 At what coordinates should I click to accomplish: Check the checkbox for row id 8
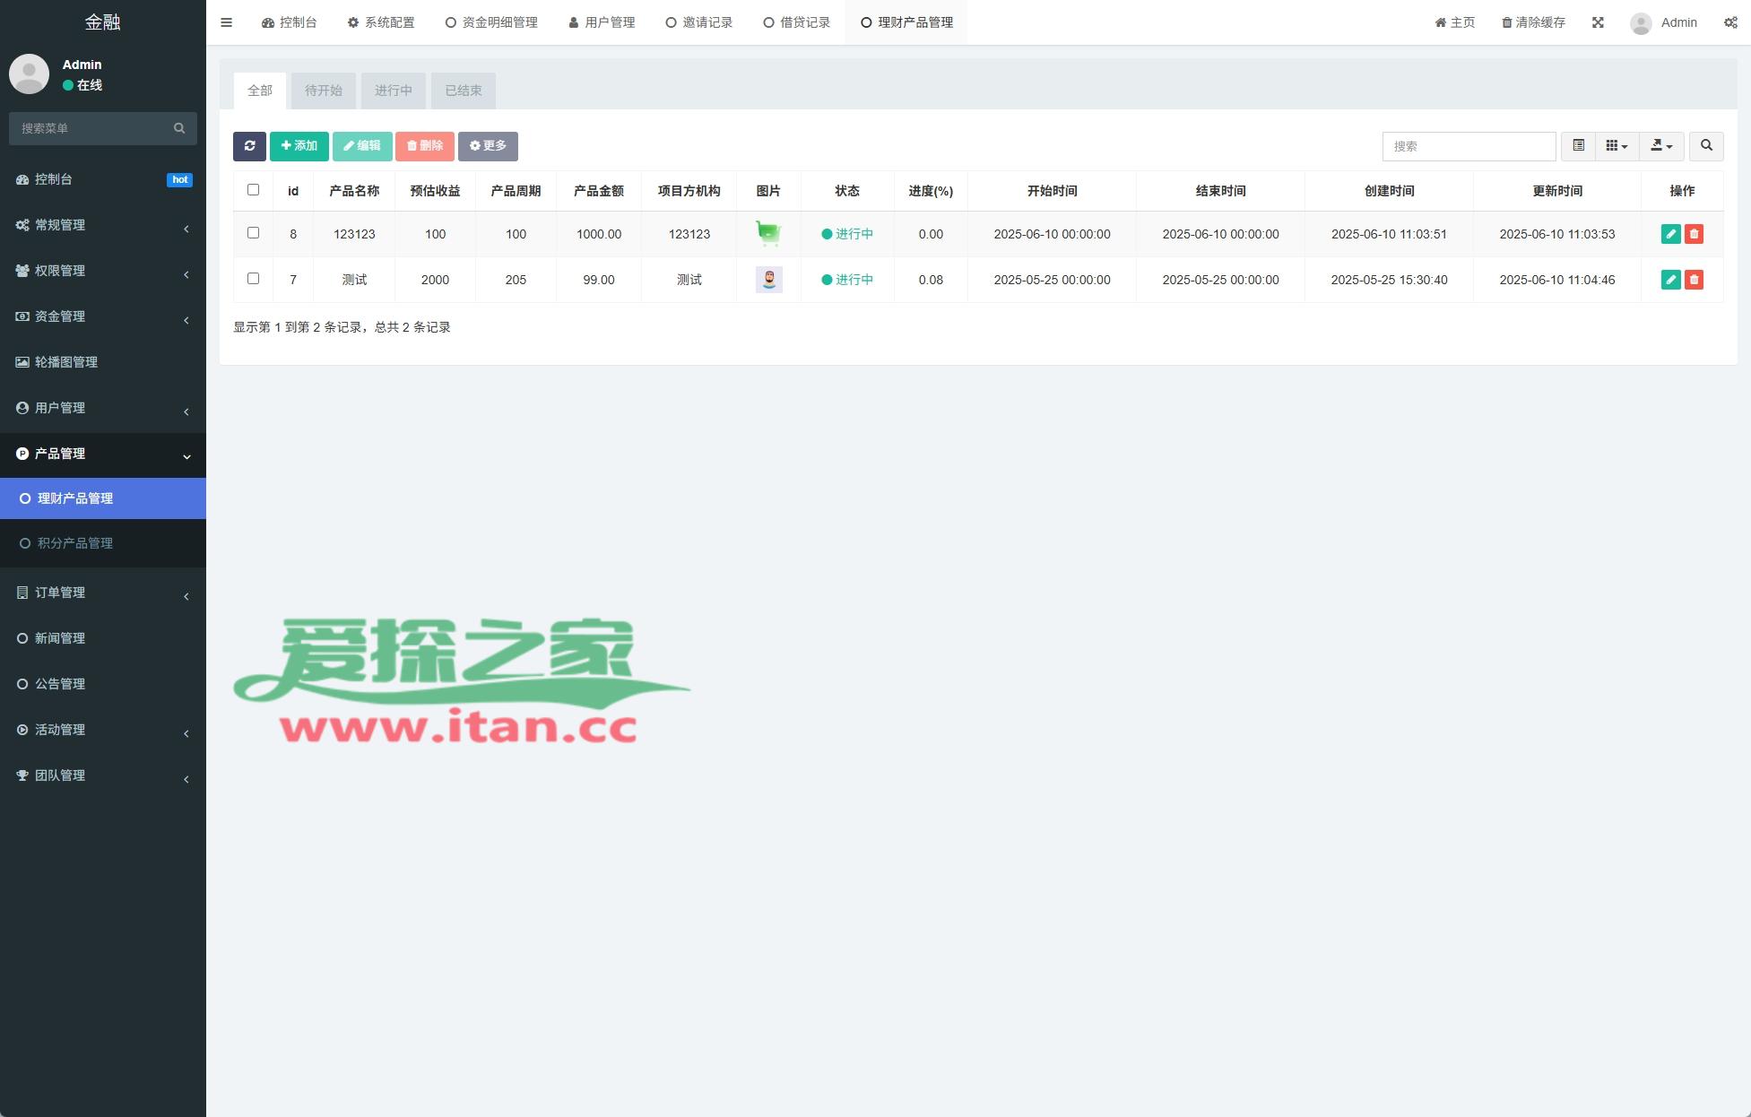pyautogui.click(x=253, y=233)
